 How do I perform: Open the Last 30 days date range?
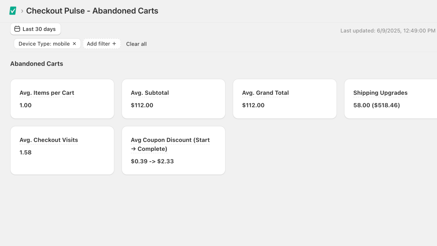(36, 29)
